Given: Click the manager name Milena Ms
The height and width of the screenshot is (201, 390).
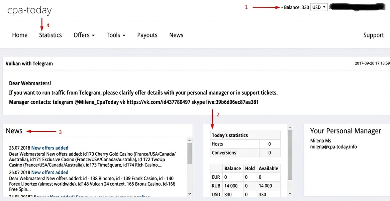Looking at the screenshot, I should point(321,140).
